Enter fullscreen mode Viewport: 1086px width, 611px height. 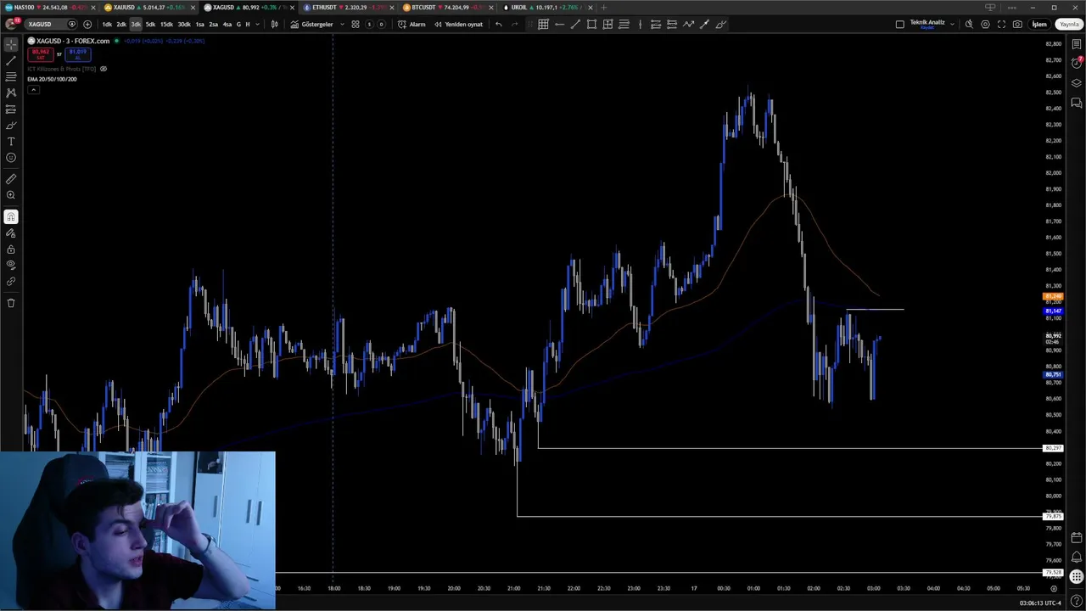[1001, 25]
